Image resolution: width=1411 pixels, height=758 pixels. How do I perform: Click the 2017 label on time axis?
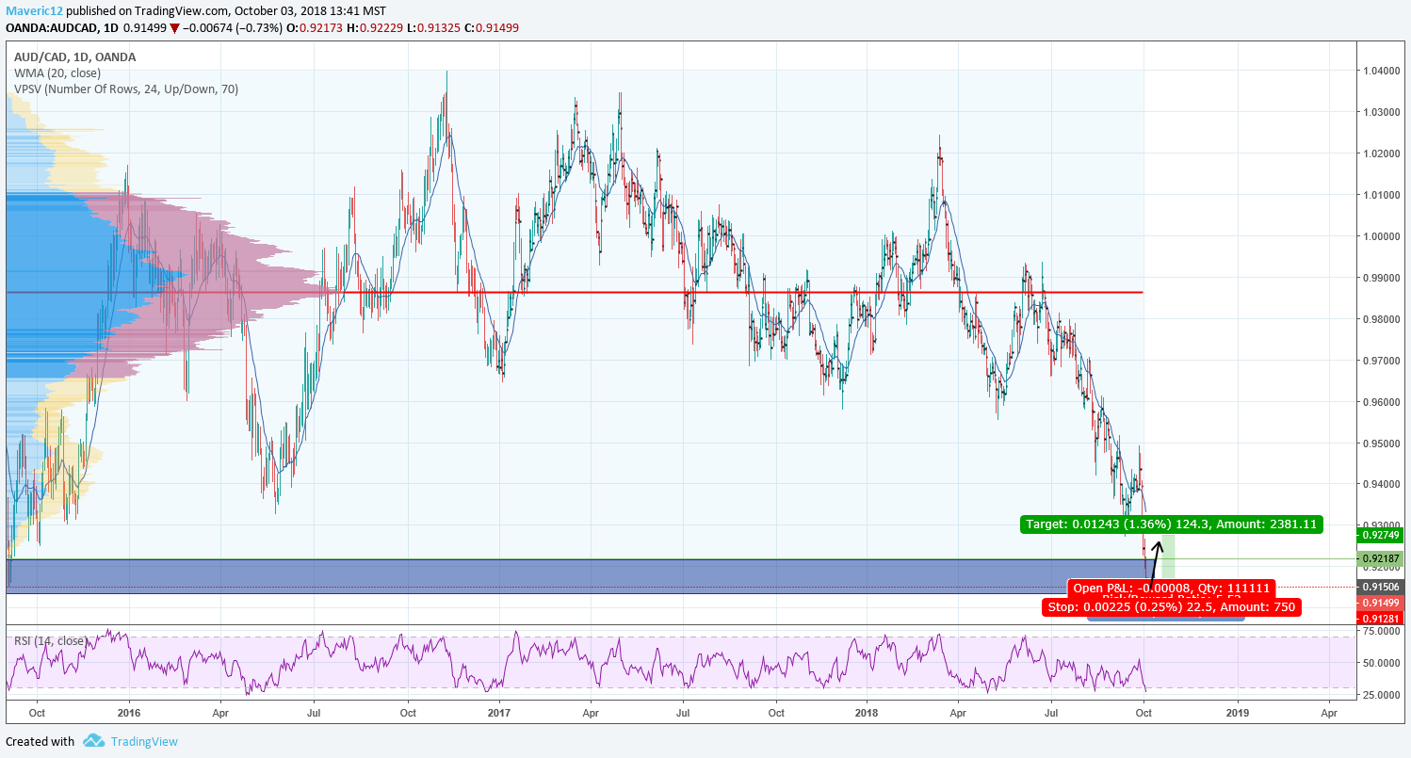(x=498, y=714)
